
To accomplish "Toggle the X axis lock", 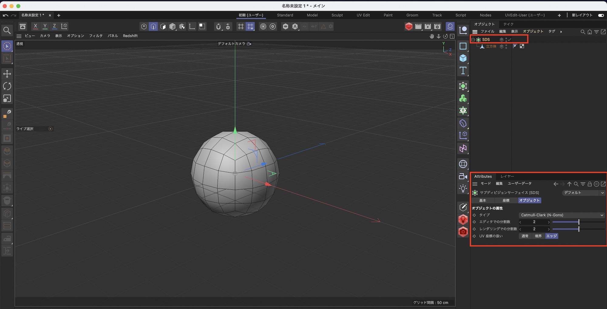I will 36,26.
